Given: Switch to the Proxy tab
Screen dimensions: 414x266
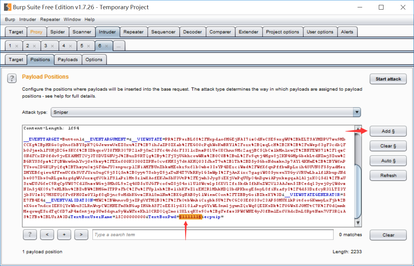Looking at the screenshot, I should pos(36,32).
